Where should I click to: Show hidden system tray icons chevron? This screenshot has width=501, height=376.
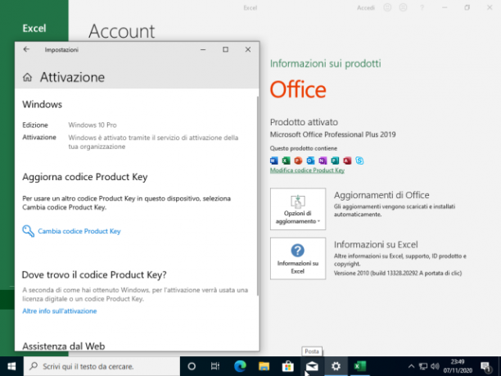click(x=412, y=366)
